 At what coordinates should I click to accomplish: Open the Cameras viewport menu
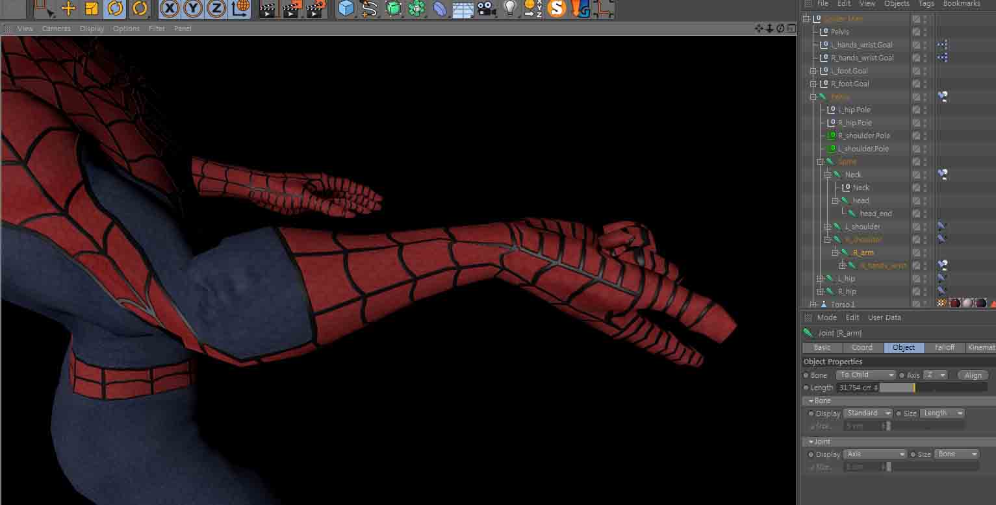(57, 29)
